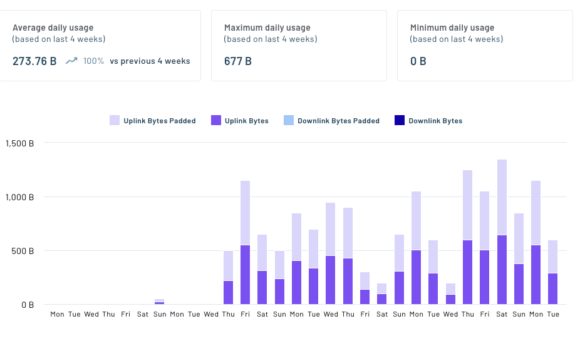Click the Uplink Bytes Padded legend label
Viewport: 580px width, 341px height.
[x=160, y=121]
